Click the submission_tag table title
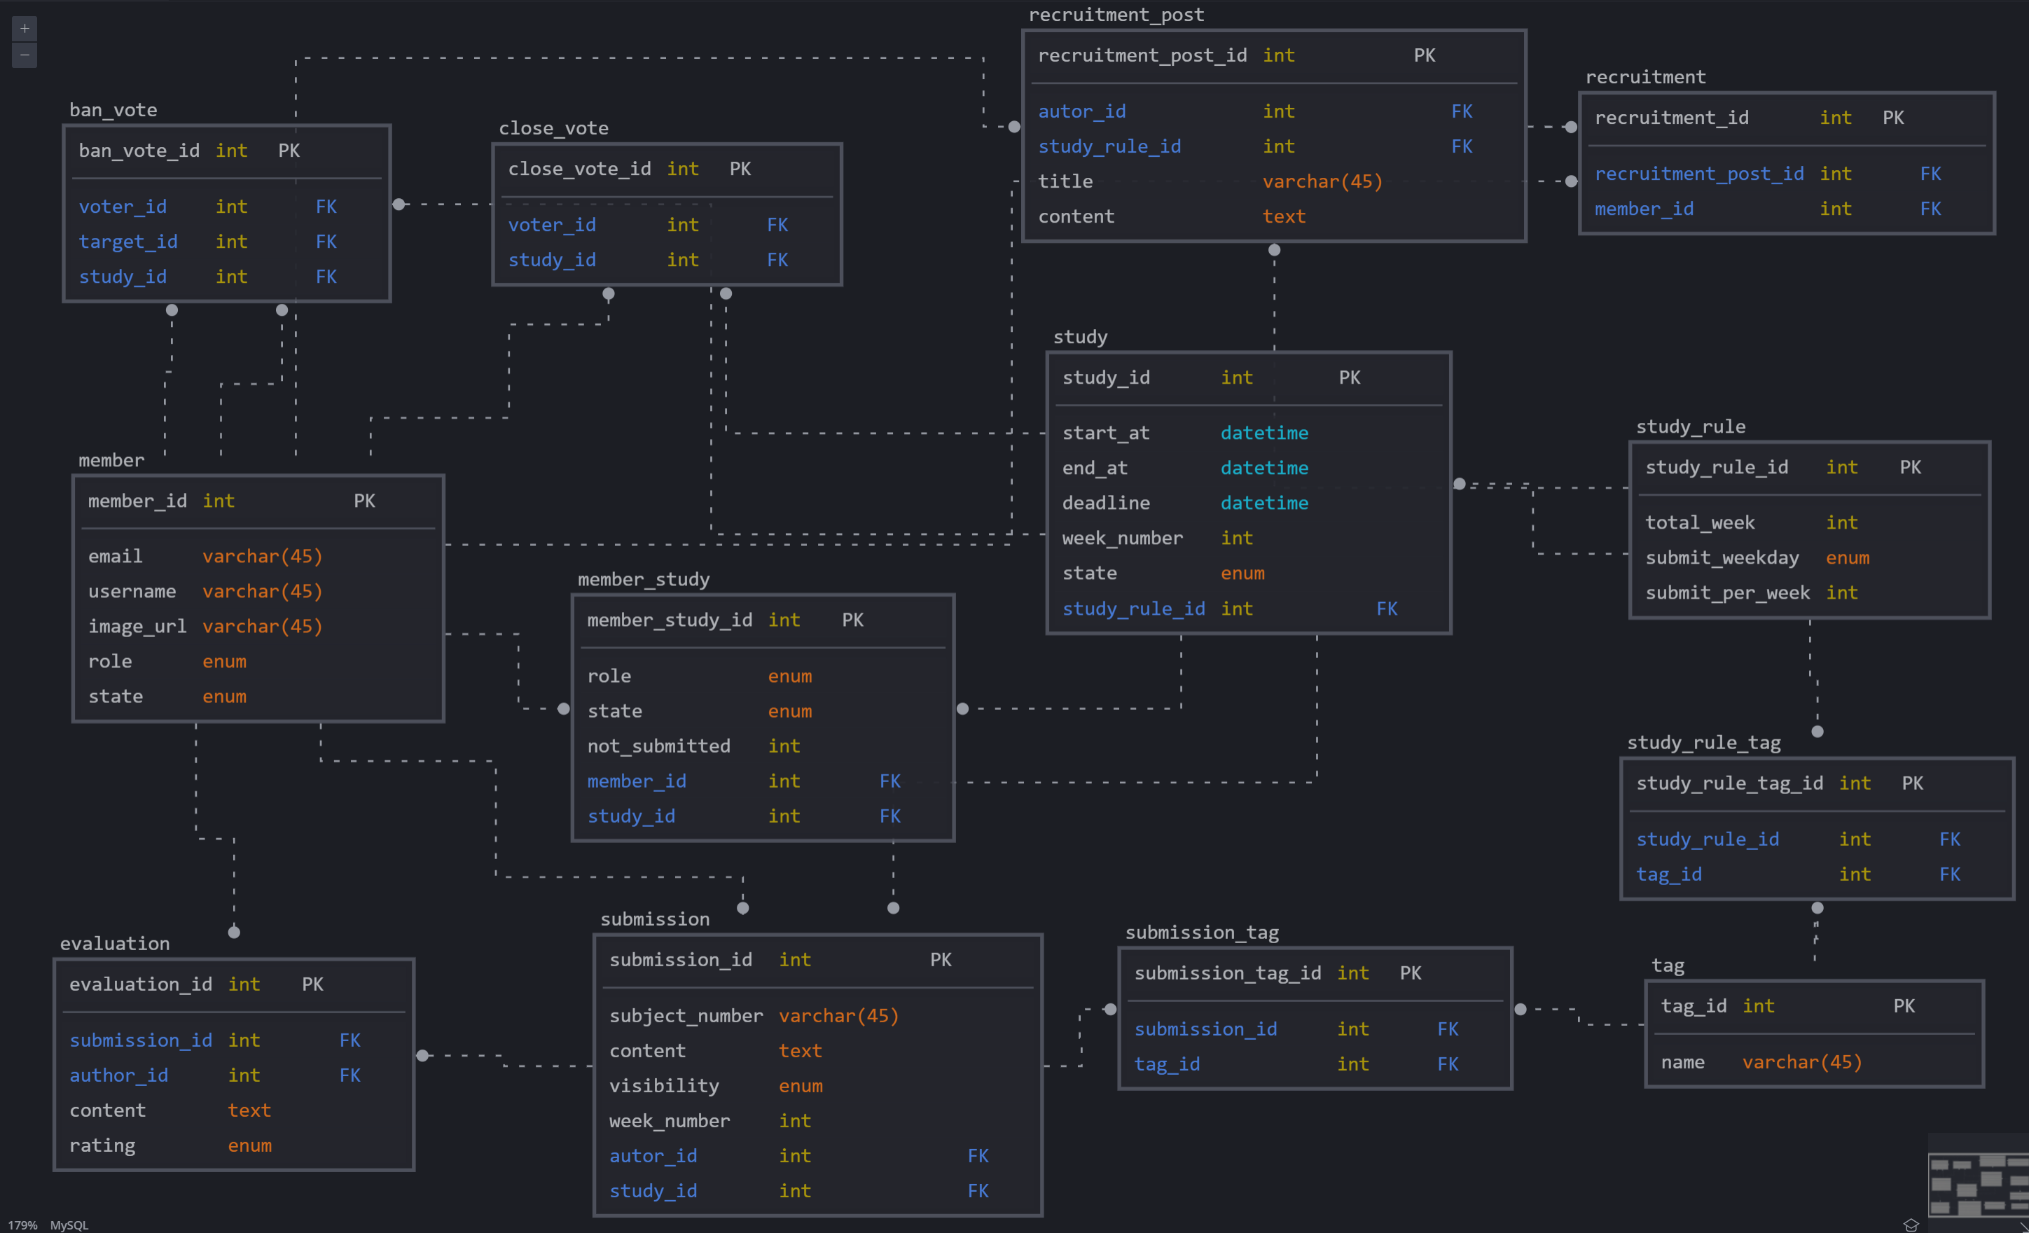Screen dimensions: 2029x1233 (x=1201, y=932)
